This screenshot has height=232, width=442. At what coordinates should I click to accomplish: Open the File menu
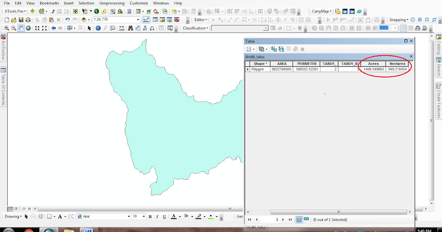[x=7, y=3]
